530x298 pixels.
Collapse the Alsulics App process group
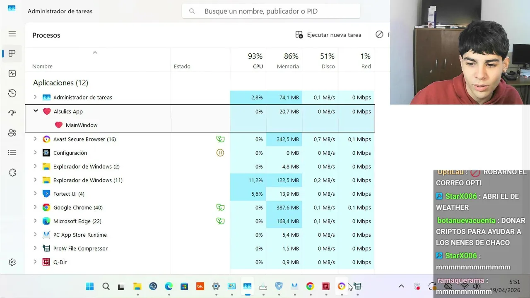(36, 111)
